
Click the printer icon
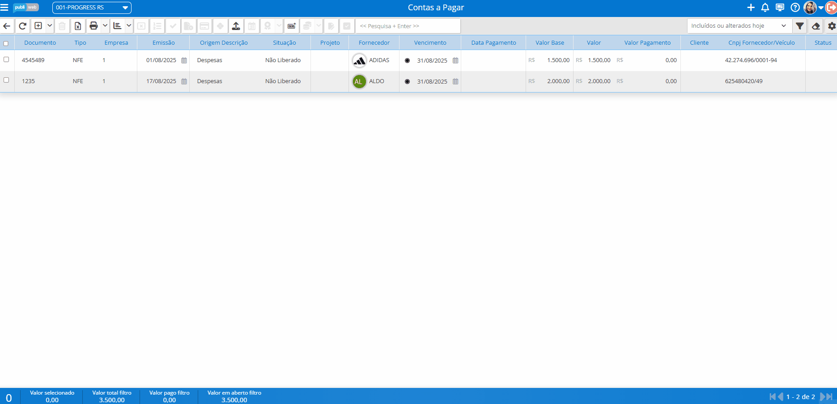point(93,26)
